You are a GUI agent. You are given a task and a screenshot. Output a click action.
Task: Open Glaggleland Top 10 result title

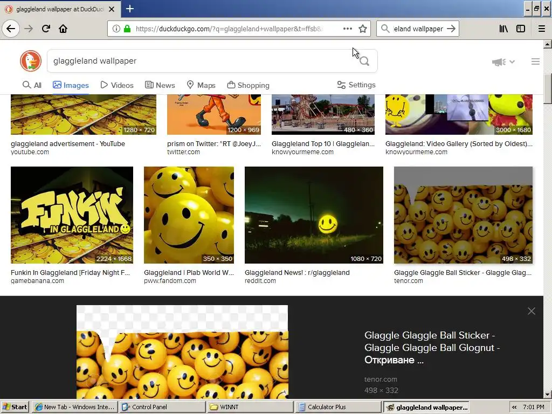[x=323, y=143]
